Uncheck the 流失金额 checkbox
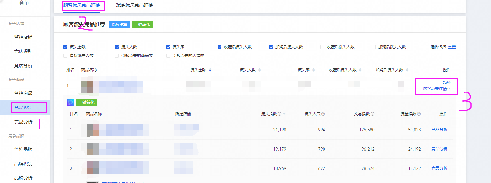Image resolution: width=491 pixels, height=183 pixels. pyautogui.click(x=65, y=47)
